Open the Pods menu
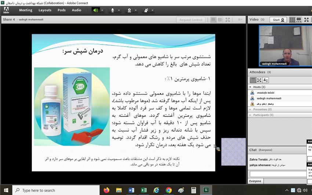 (x=62, y=10)
